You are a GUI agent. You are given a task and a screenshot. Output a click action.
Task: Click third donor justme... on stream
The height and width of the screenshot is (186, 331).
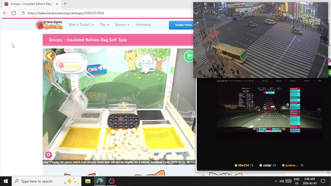tap(292, 165)
